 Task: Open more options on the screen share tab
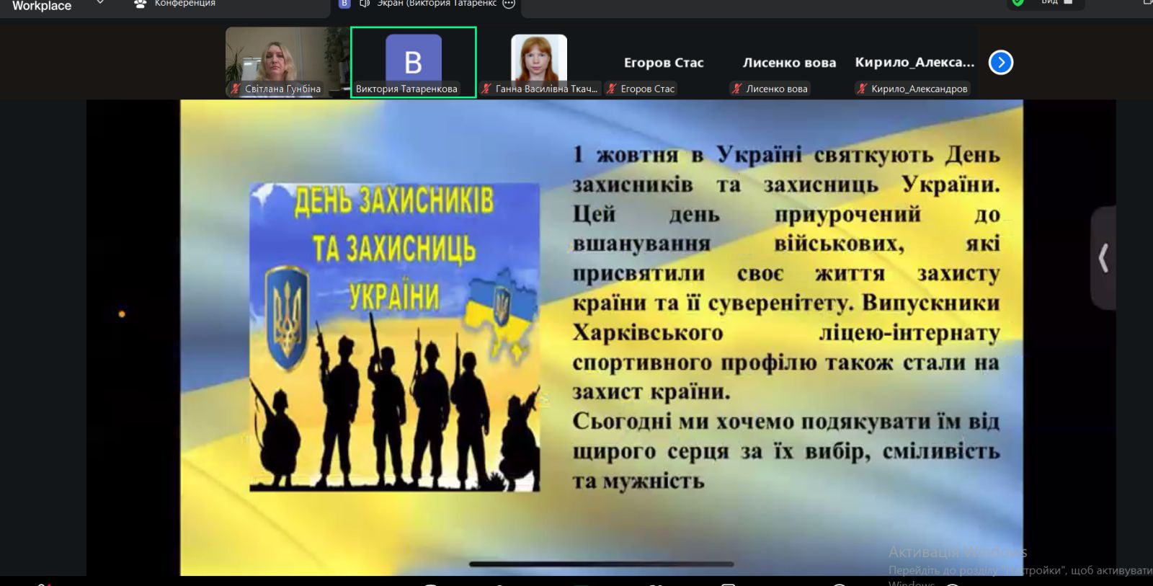(x=509, y=4)
